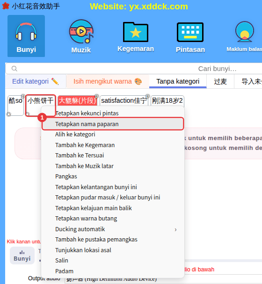Open the Output audio device dropdown
This screenshot has height=284, width=262.
click(163, 279)
